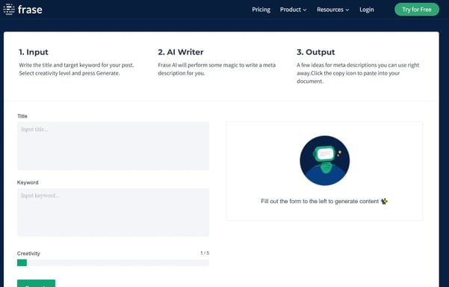This screenshot has width=449, height=287.
Task: Focus the Keyword input field
Action: click(x=113, y=212)
